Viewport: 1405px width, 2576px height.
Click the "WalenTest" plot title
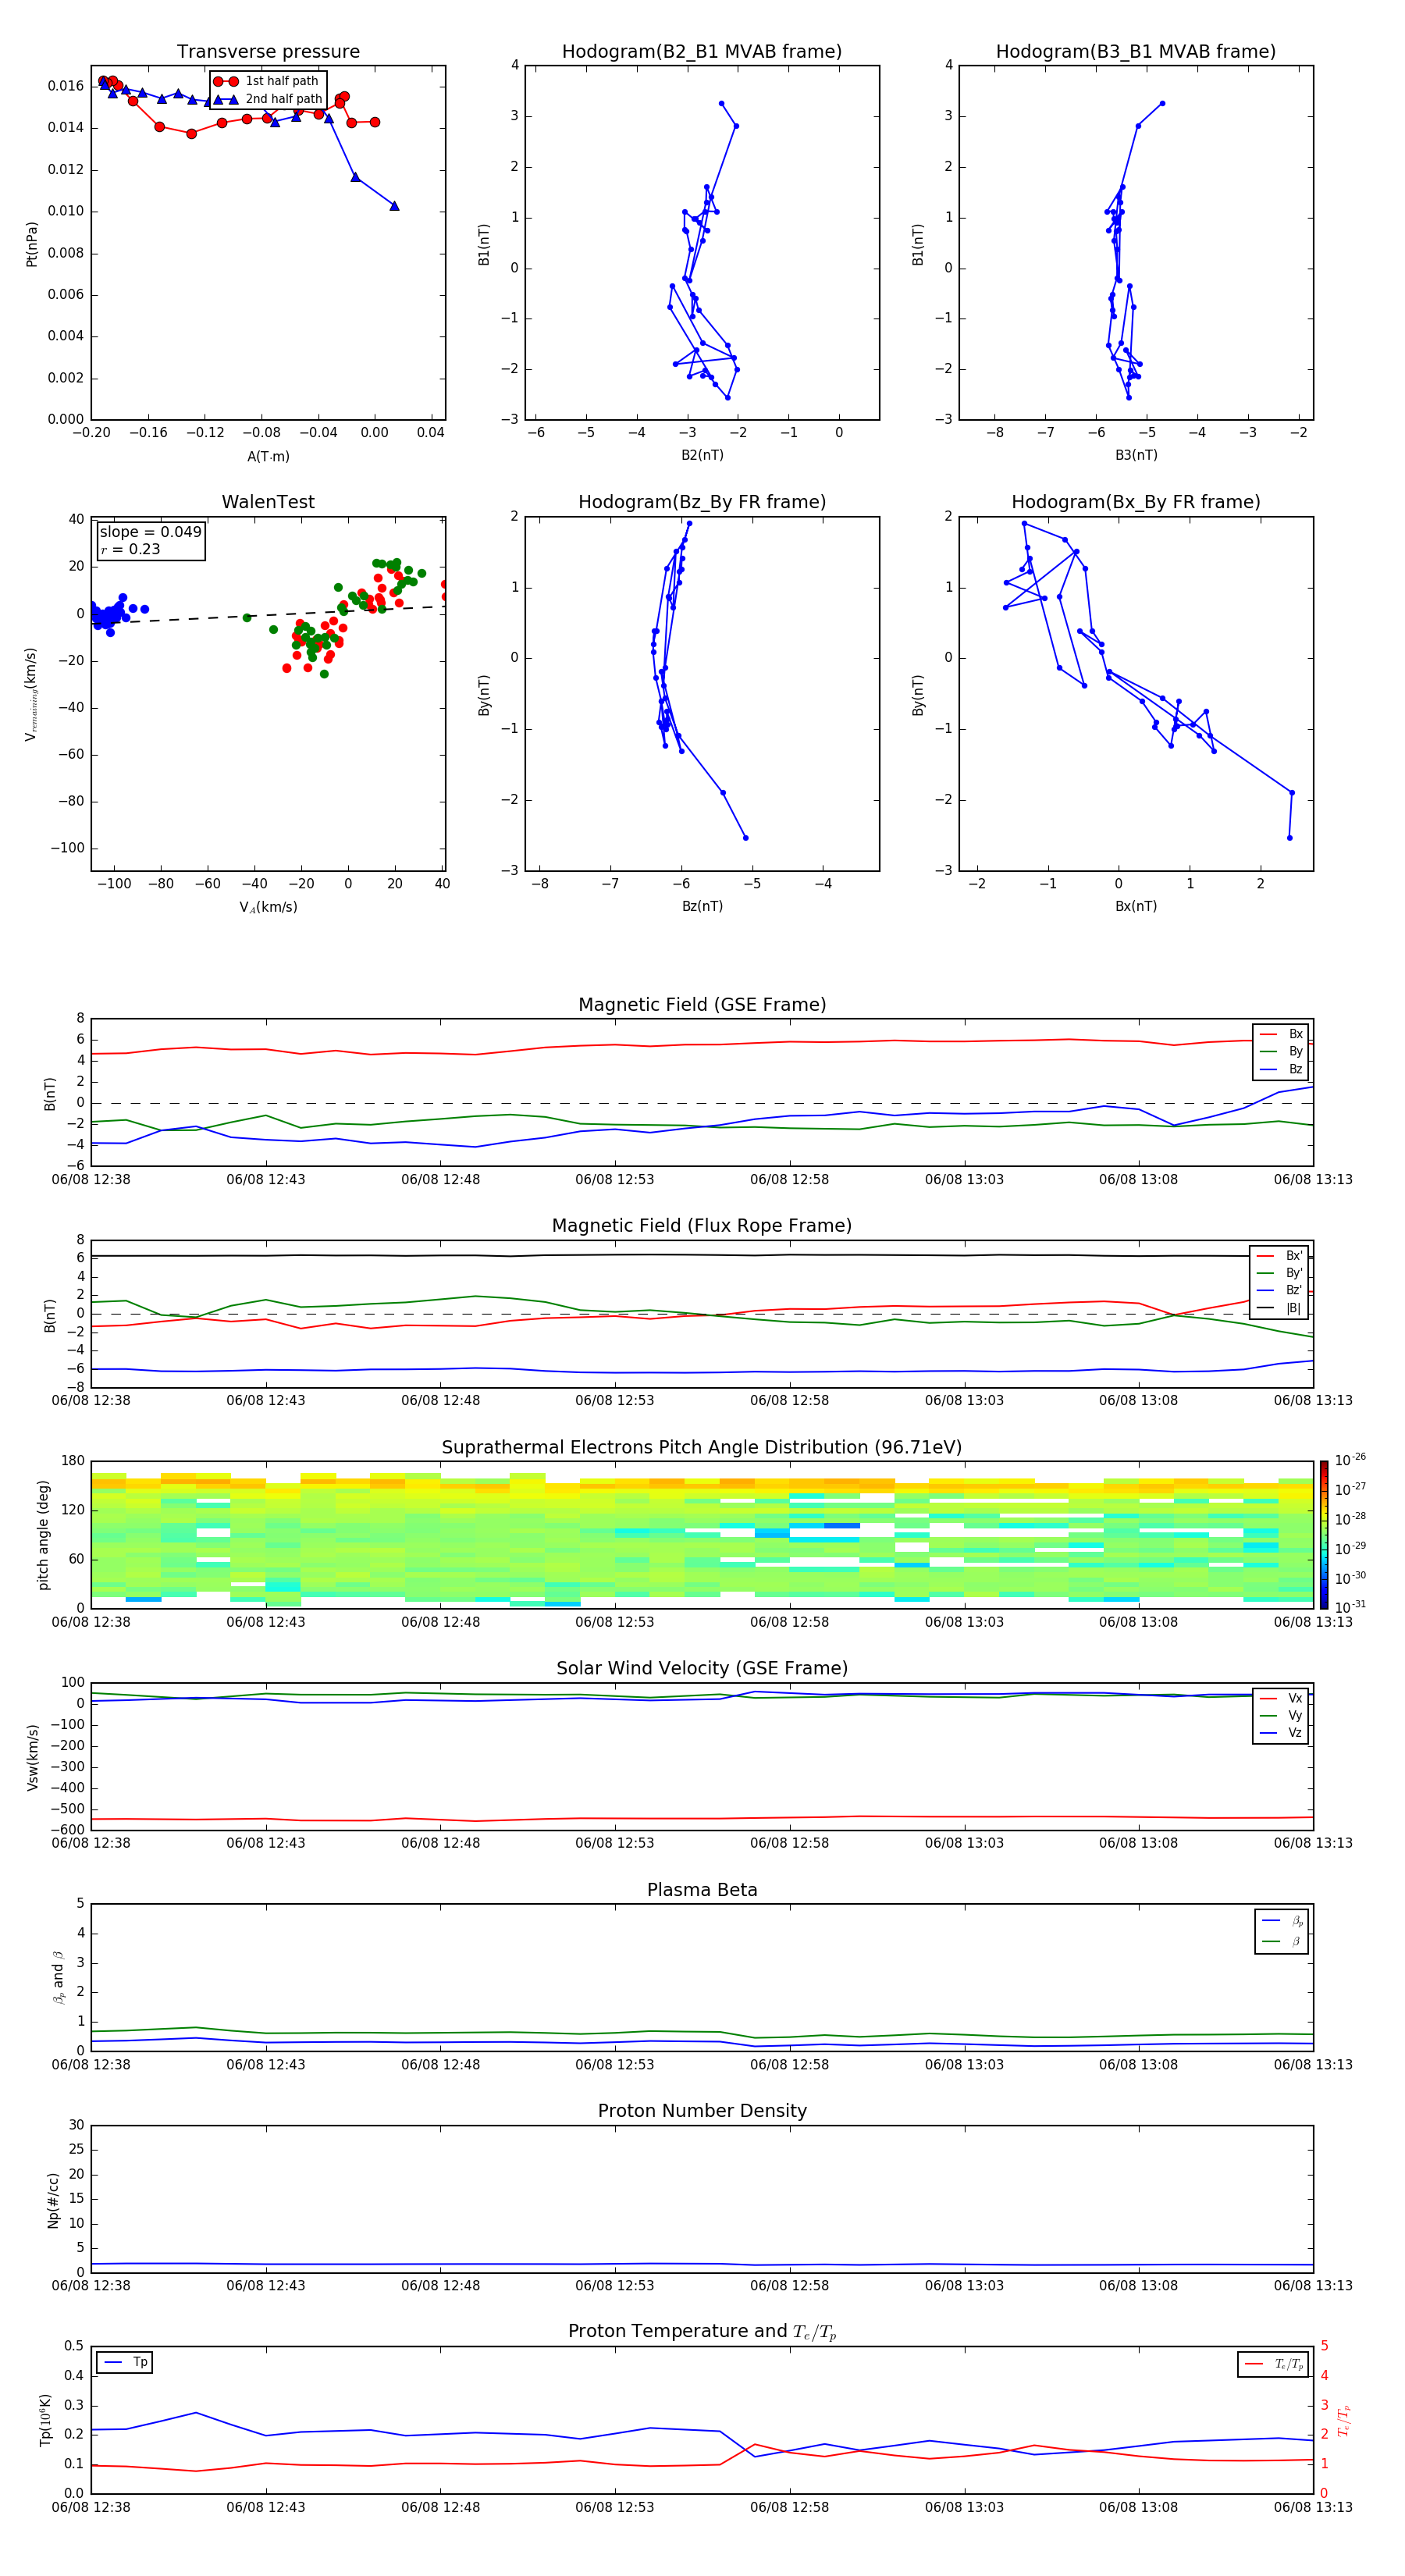(x=268, y=502)
